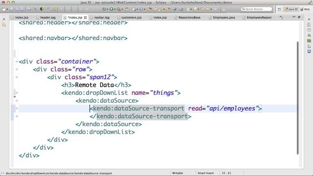Collapse the div class="span12" fold marker
Screen dimensions: 313x176
click(17, 77)
